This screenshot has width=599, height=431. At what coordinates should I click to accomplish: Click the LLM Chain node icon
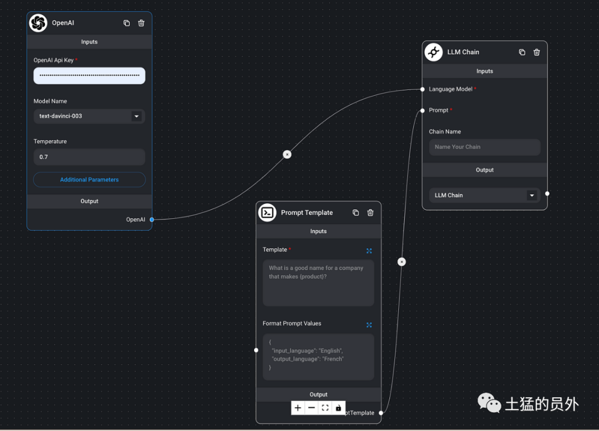(434, 52)
